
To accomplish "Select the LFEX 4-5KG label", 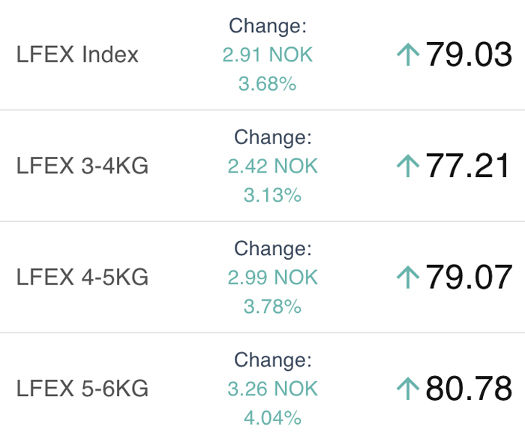I will click(82, 277).
